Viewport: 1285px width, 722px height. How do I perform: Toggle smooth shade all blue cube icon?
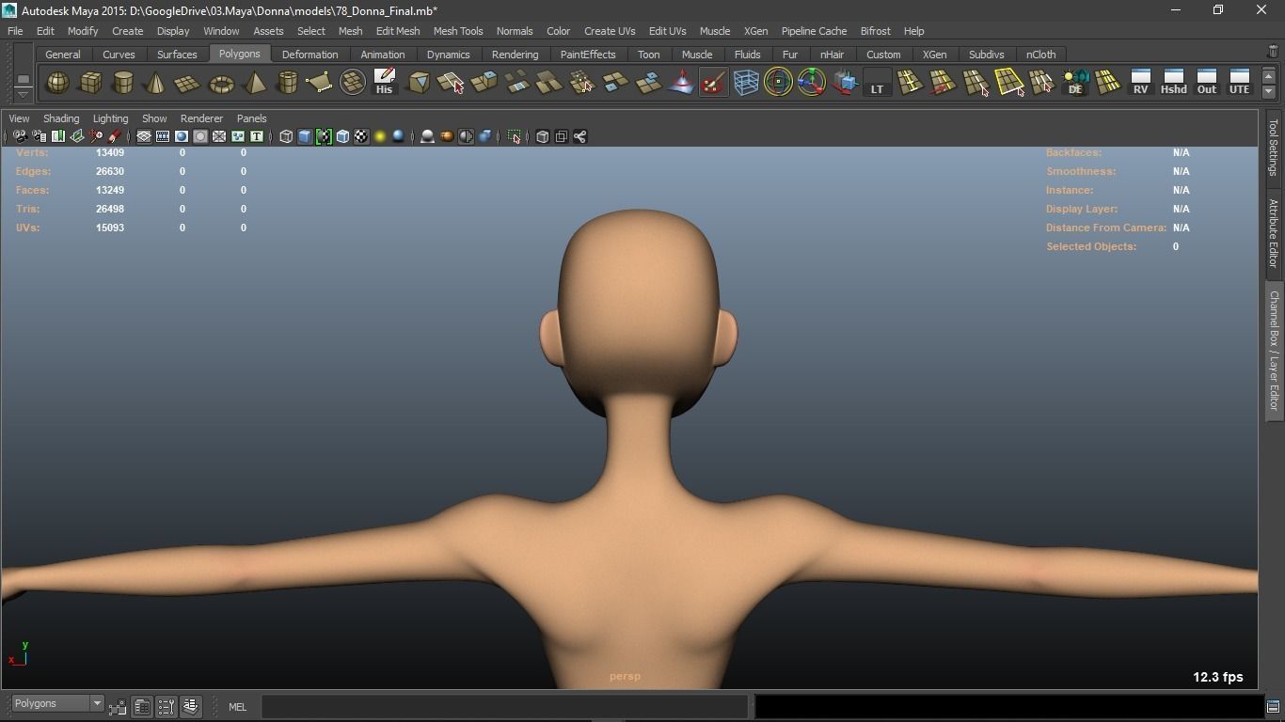(305, 136)
